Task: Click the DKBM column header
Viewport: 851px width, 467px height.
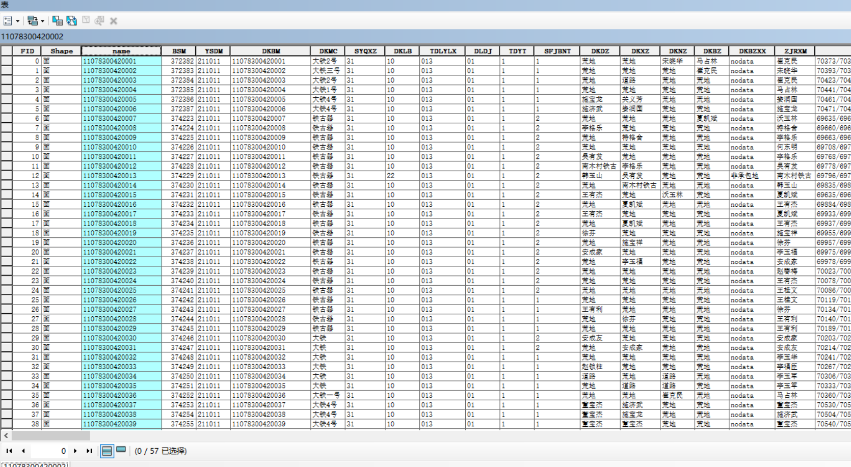Action: click(271, 51)
